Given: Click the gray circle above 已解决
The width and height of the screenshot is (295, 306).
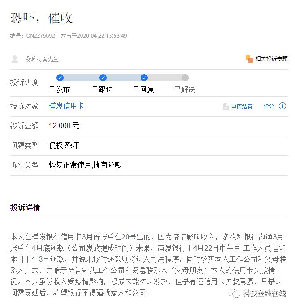Looking at the screenshot, I should tap(185, 78).
